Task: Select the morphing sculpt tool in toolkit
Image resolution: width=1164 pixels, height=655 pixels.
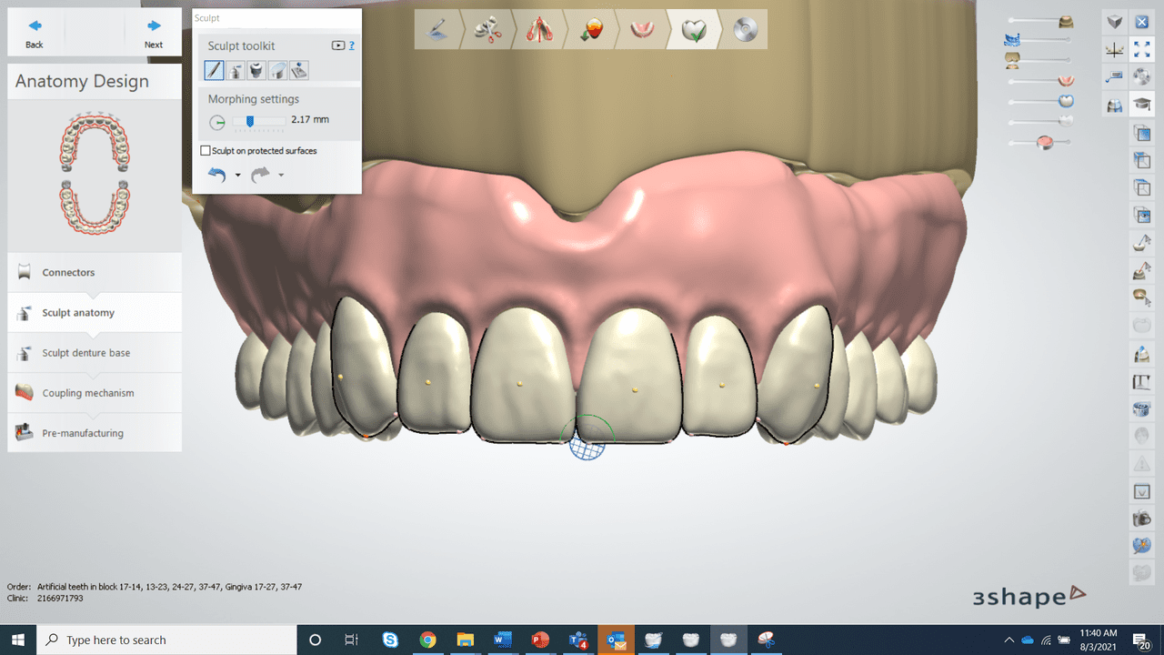Action: (x=214, y=70)
